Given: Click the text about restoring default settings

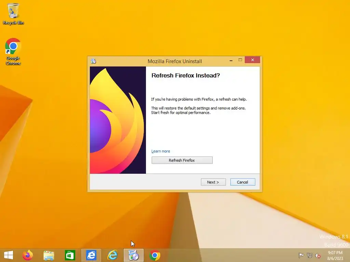Looking at the screenshot, I should tap(199, 110).
